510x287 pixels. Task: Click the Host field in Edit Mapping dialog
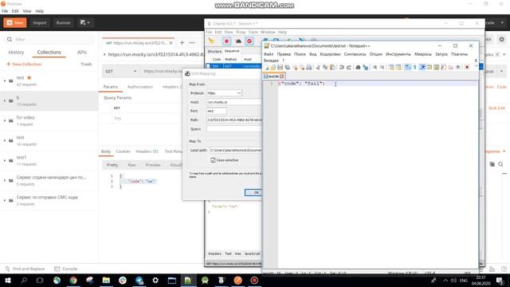(x=234, y=102)
